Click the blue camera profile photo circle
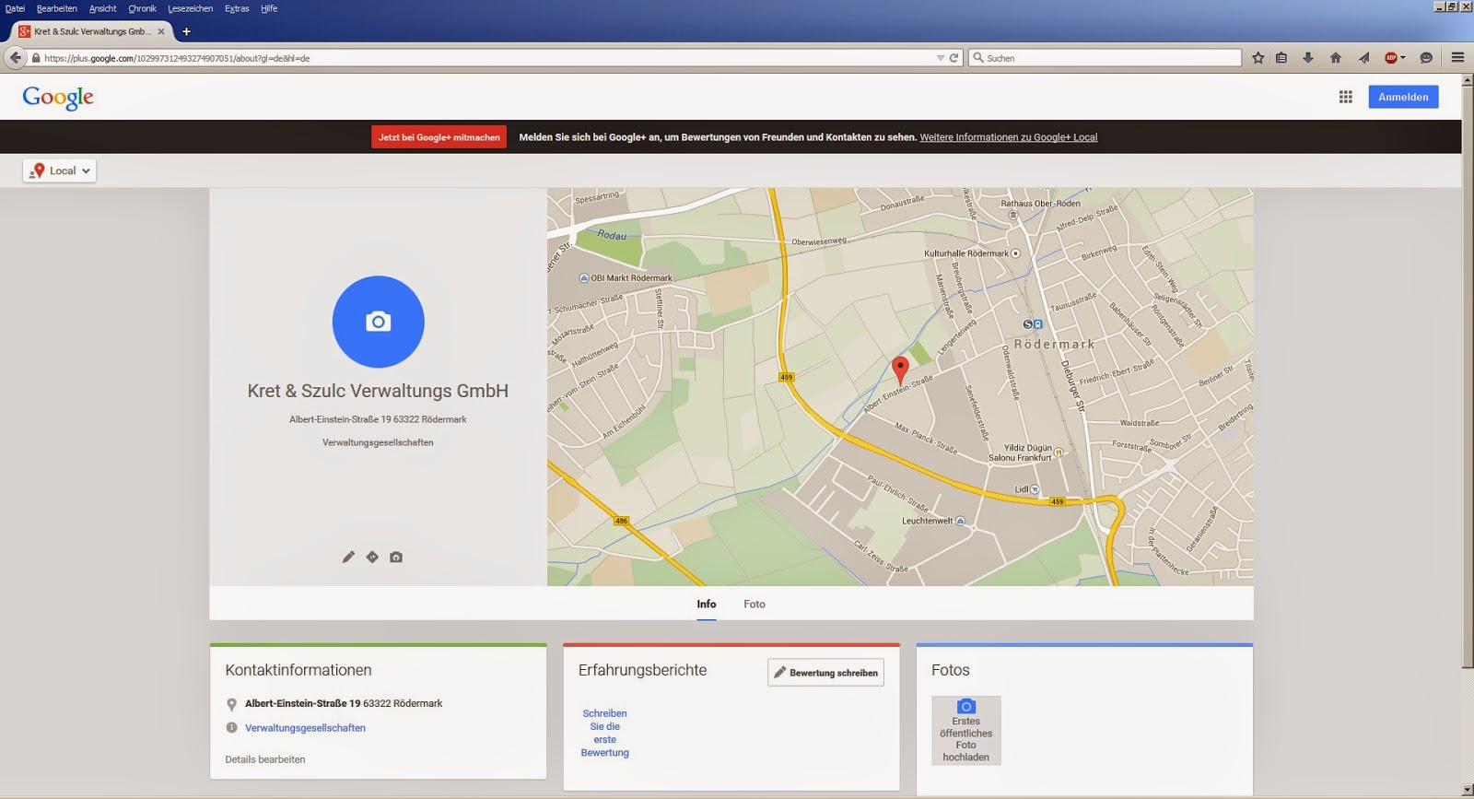 [x=378, y=322]
